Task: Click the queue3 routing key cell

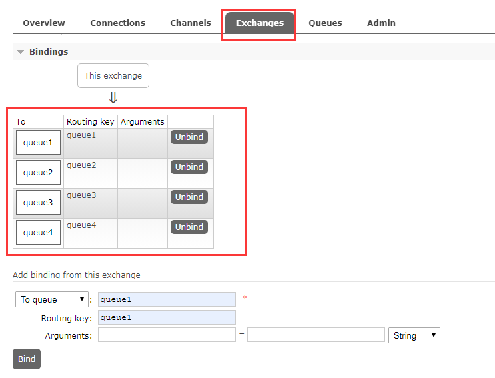Action: (91, 203)
